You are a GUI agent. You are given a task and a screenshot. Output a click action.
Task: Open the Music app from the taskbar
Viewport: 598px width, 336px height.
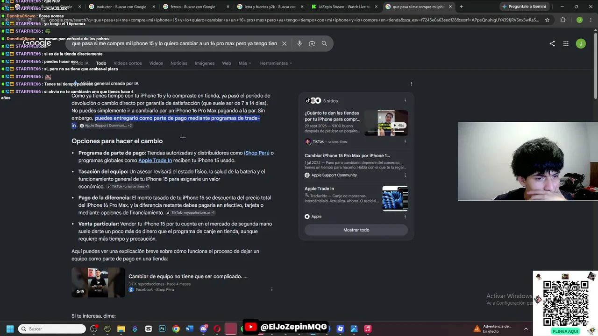(x=368, y=329)
